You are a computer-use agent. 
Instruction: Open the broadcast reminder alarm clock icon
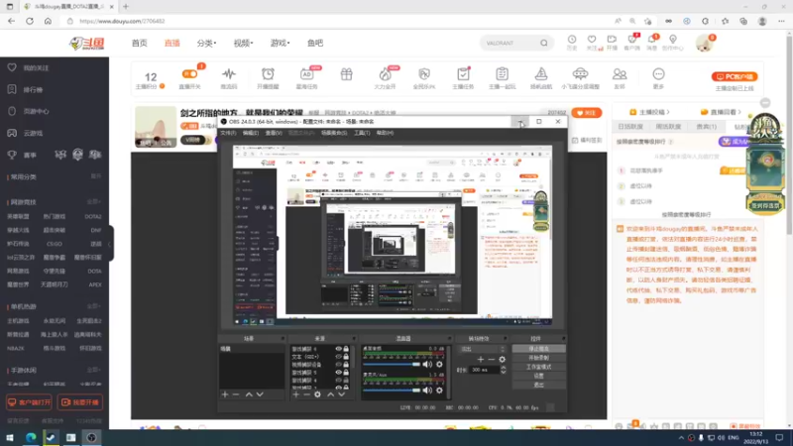268,74
